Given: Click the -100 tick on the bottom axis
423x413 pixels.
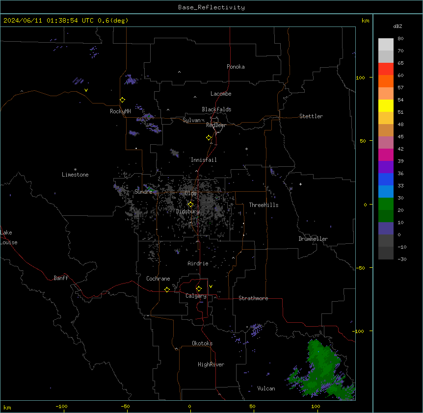Looking at the screenshot, I should pyautogui.click(x=61, y=406).
